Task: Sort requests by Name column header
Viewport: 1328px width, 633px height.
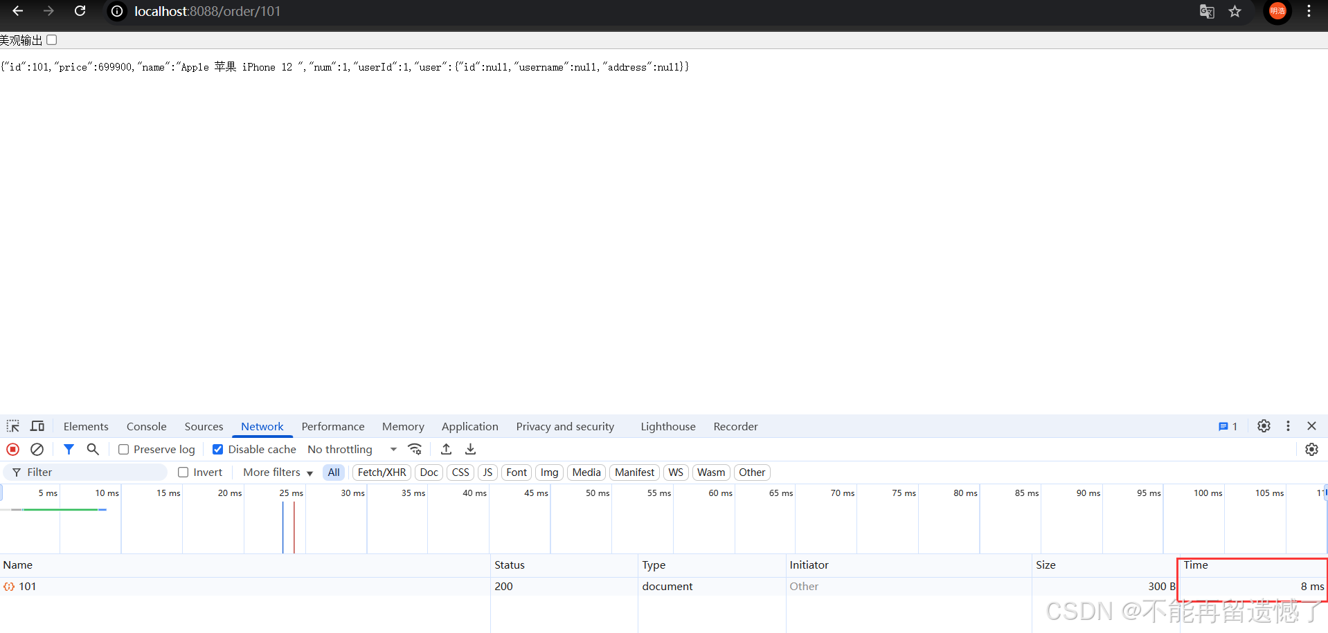Action: click(245, 565)
